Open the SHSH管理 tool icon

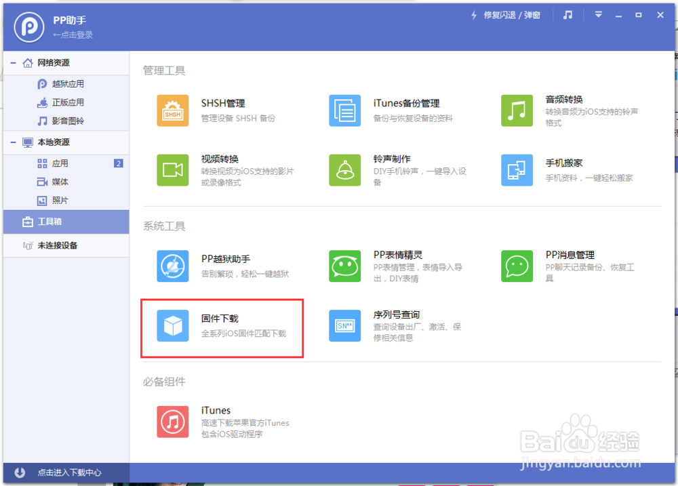pyautogui.click(x=172, y=109)
